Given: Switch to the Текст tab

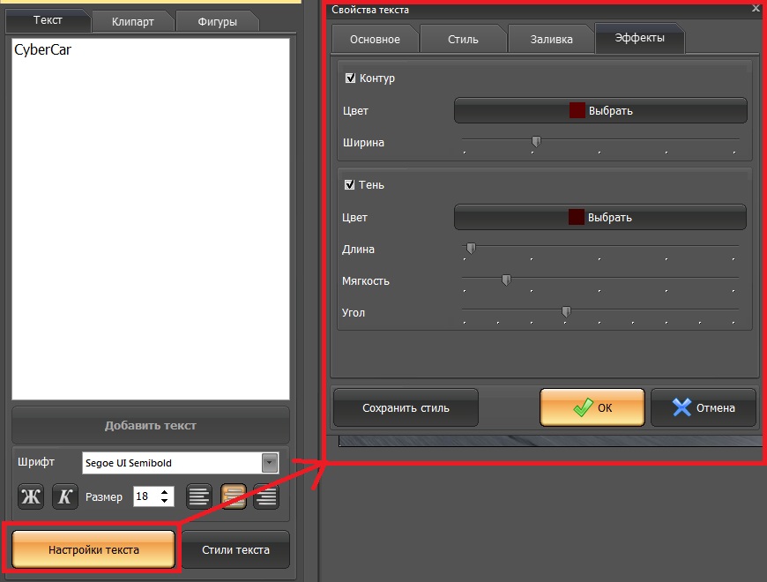Looking at the screenshot, I should [48, 20].
